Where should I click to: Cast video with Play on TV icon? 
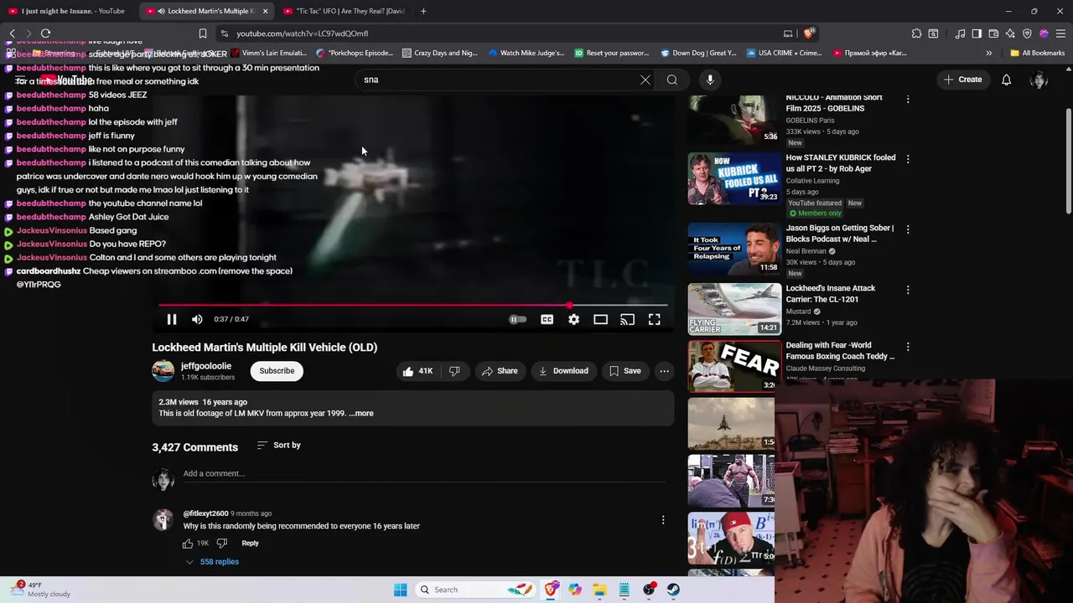click(627, 319)
